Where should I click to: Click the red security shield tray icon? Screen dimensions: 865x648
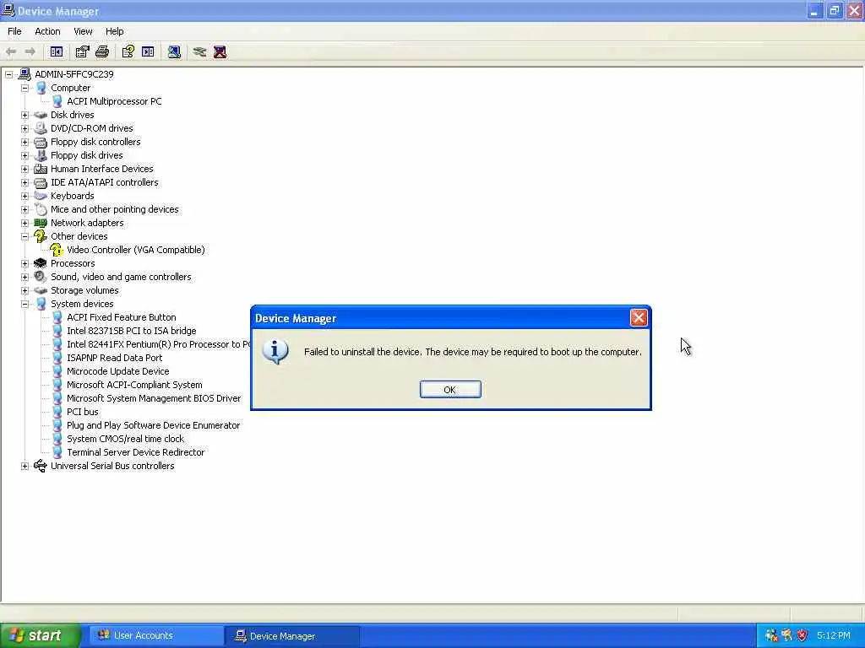pos(802,635)
